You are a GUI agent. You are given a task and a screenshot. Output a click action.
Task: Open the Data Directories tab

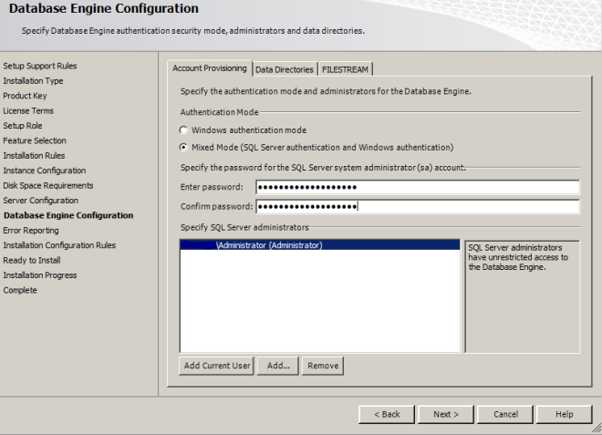[x=285, y=69]
